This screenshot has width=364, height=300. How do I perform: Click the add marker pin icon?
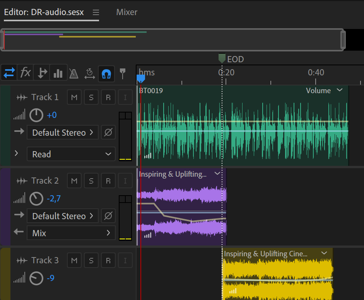pyautogui.click(x=123, y=73)
